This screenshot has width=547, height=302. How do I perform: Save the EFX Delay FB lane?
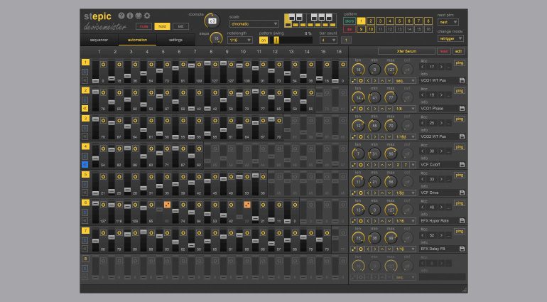coord(462,249)
